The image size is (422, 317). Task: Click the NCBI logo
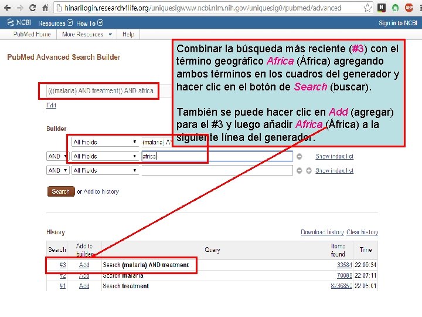19,23
